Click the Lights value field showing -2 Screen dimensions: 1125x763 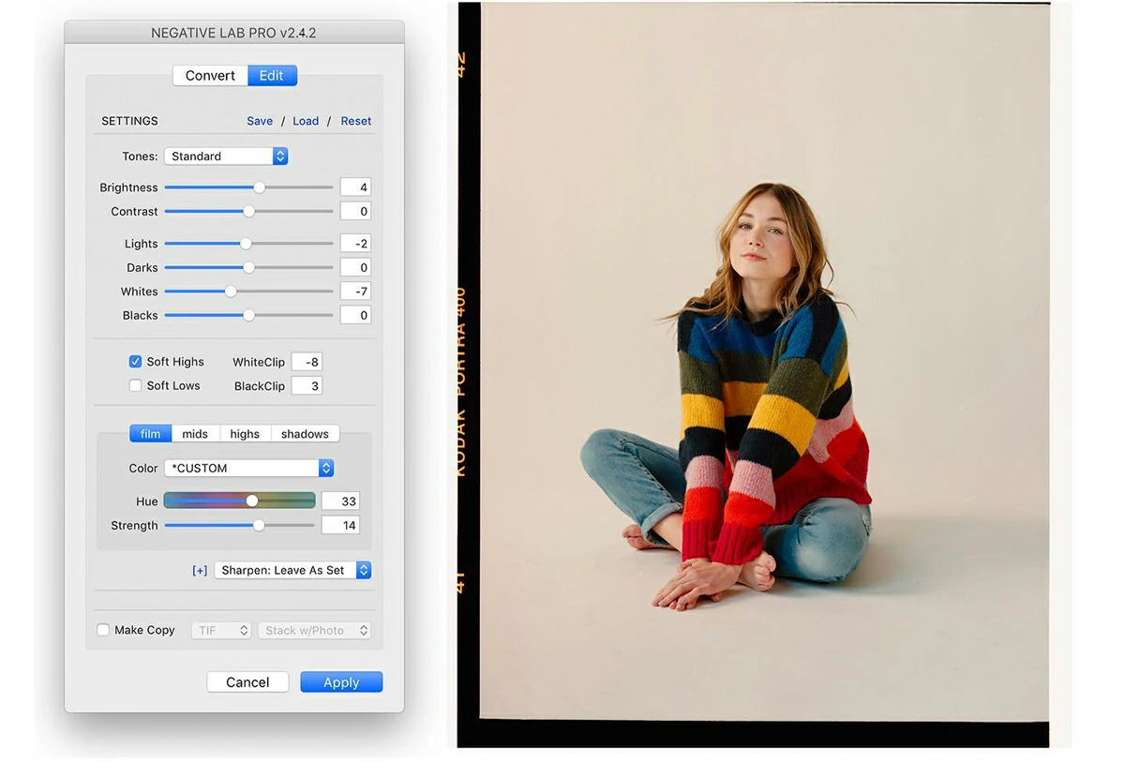(355, 244)
